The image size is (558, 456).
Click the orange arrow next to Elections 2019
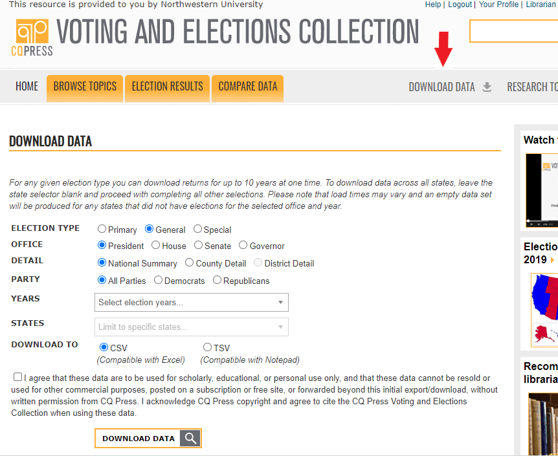(552, 260)
